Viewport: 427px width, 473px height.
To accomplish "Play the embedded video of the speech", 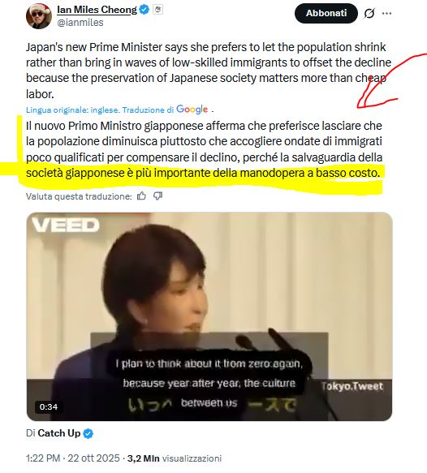I will 209,316.
